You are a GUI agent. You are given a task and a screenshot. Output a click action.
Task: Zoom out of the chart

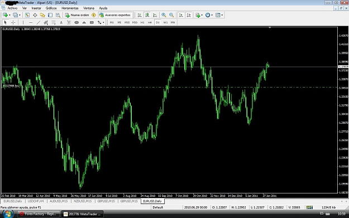pyautogui.click(x=171, y=15)
